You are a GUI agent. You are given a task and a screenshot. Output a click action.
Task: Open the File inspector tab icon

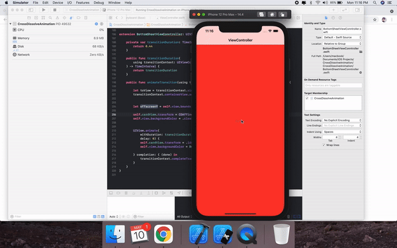click(x=326, y=18)
